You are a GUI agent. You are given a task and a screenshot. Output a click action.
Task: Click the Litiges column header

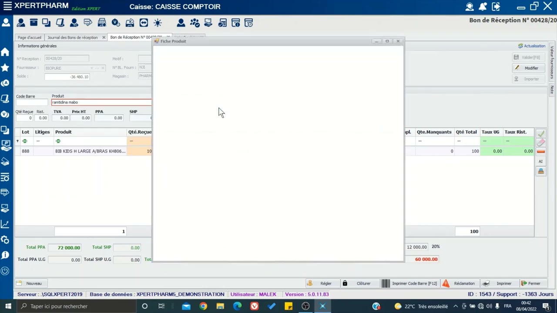[43, 132]
